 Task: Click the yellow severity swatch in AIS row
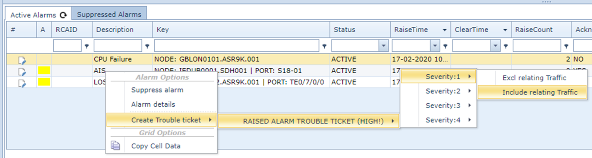point(44,71)
